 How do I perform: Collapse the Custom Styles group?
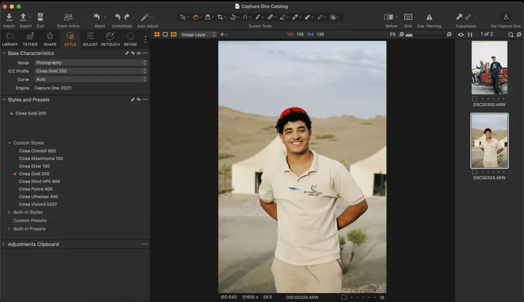coord(9,143)
